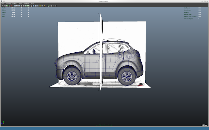The width and height of the screenshot is (209, 130).
Task: Enable High Quality gold sphere icon
Action: pyautogui.click(x=44, y=6)
